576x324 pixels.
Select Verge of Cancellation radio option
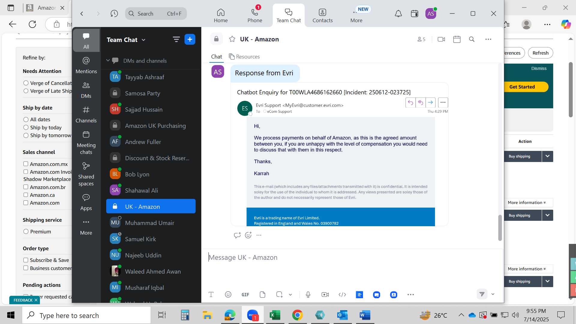coord(26,83)
